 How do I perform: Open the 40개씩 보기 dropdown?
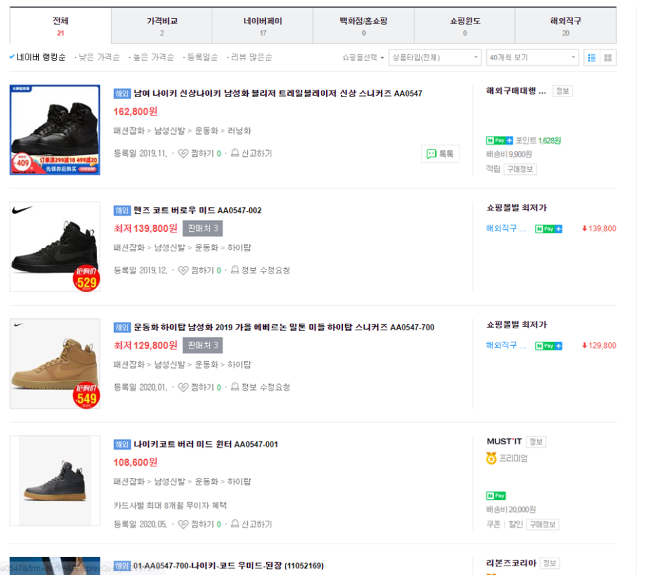coord(532,58)
